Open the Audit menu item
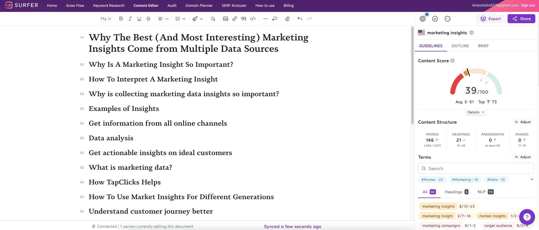The height and width of the screenshot is (230, 539). (x=172, y=6)
